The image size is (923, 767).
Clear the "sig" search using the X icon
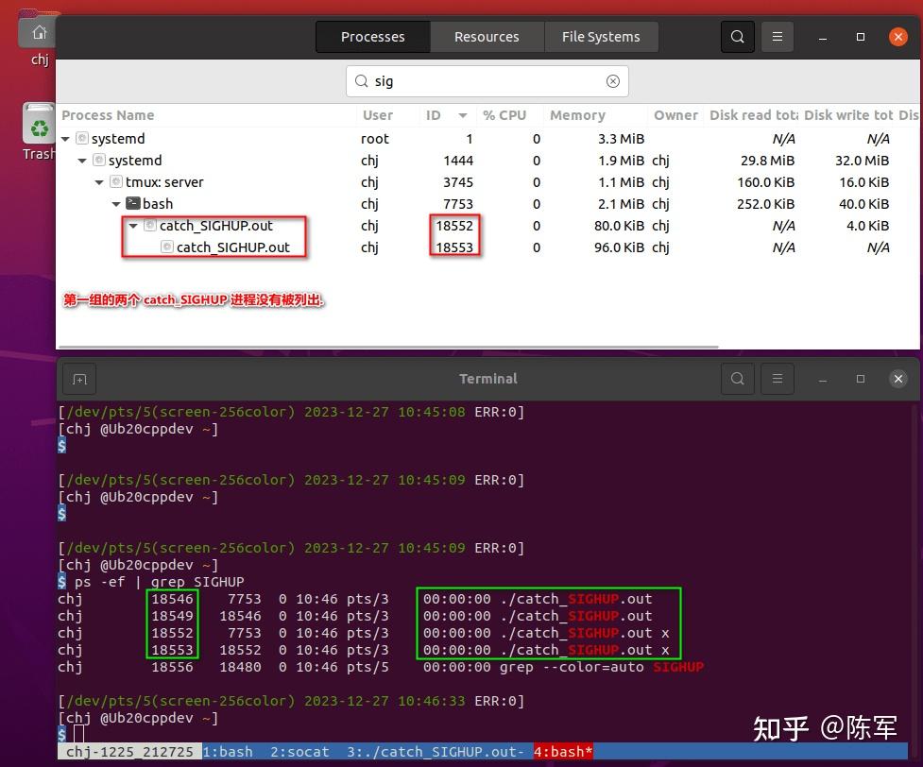coord(612,81)
